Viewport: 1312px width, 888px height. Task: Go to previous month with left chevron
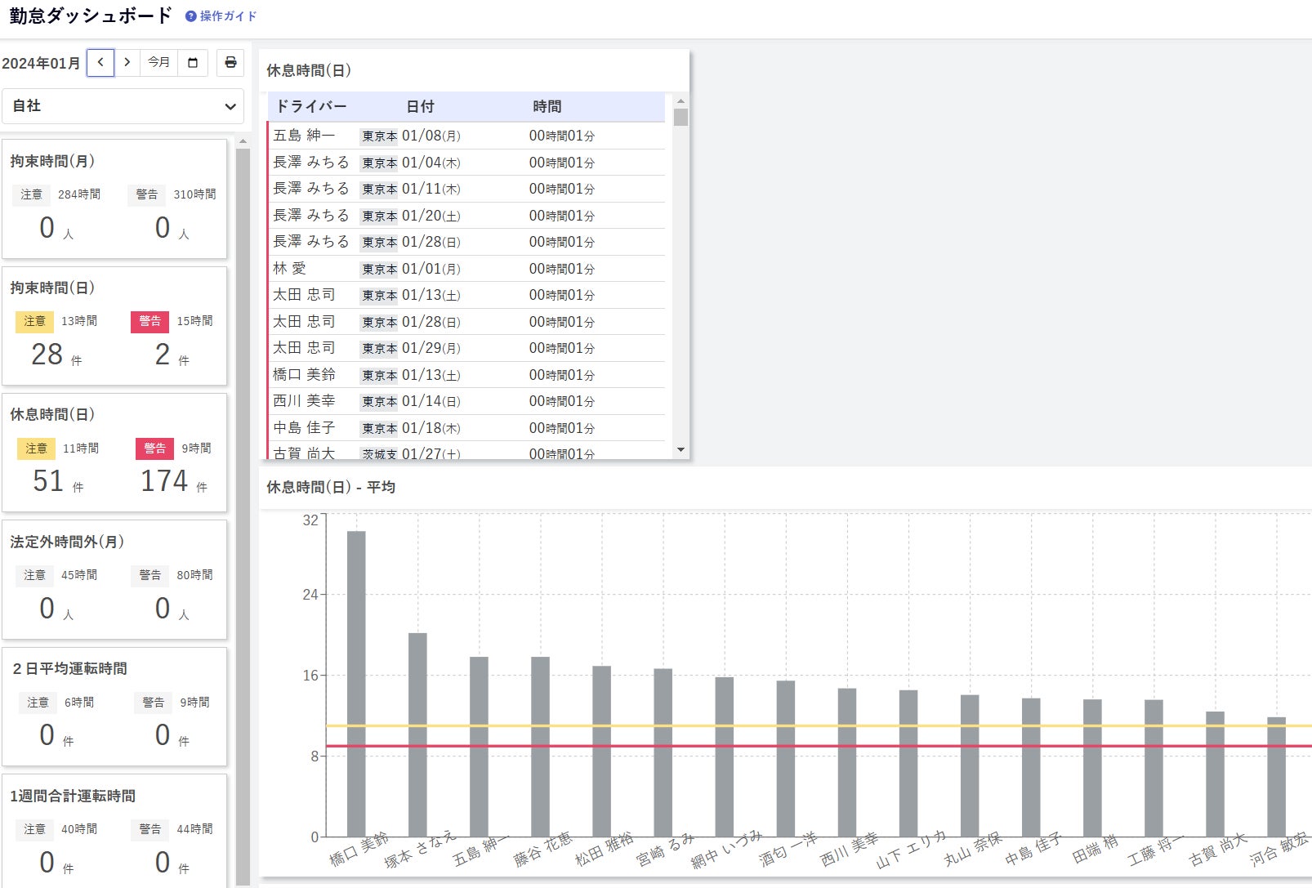click(100, 62)
